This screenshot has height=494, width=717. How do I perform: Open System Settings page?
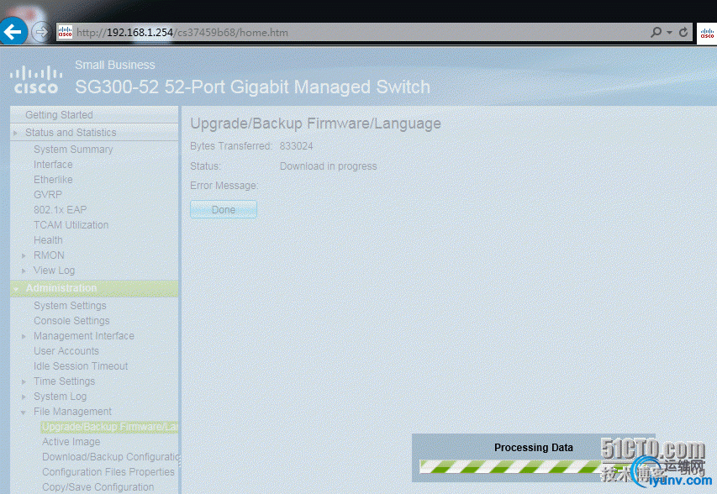click(x=70, y=305)
